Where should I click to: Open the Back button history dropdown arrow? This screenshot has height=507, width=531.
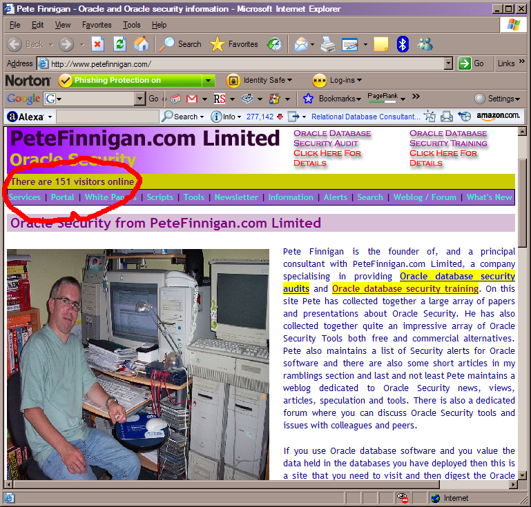51,44
